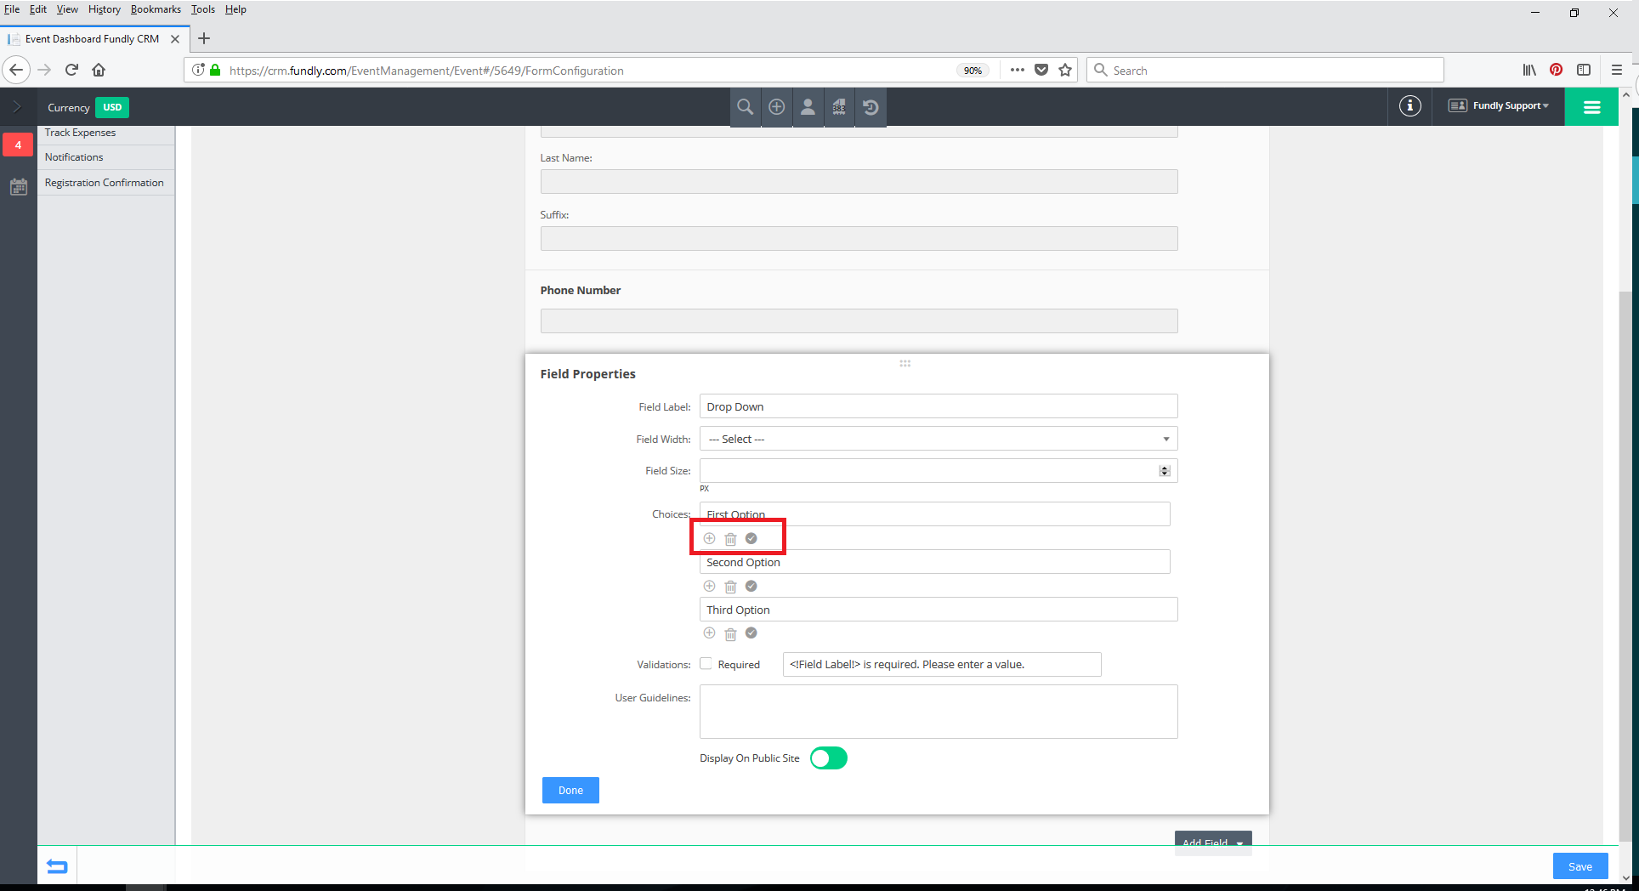The height and width of the screenshot is (891, 1639).
Task: Open the File menu
Action: [12, 9]
